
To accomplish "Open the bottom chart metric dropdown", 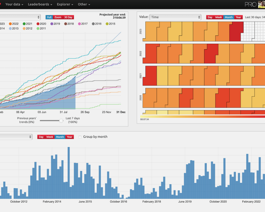I will [16, 137].
